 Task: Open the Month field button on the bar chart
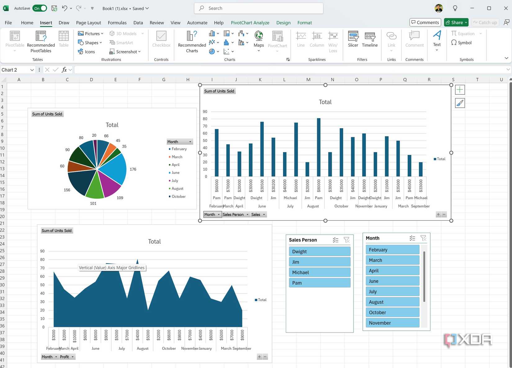[212, 214]
